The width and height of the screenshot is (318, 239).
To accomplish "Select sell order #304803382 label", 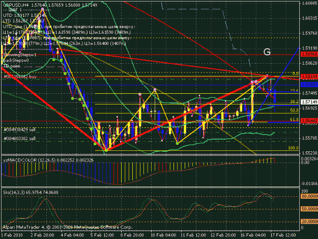I will click(20, 139).
